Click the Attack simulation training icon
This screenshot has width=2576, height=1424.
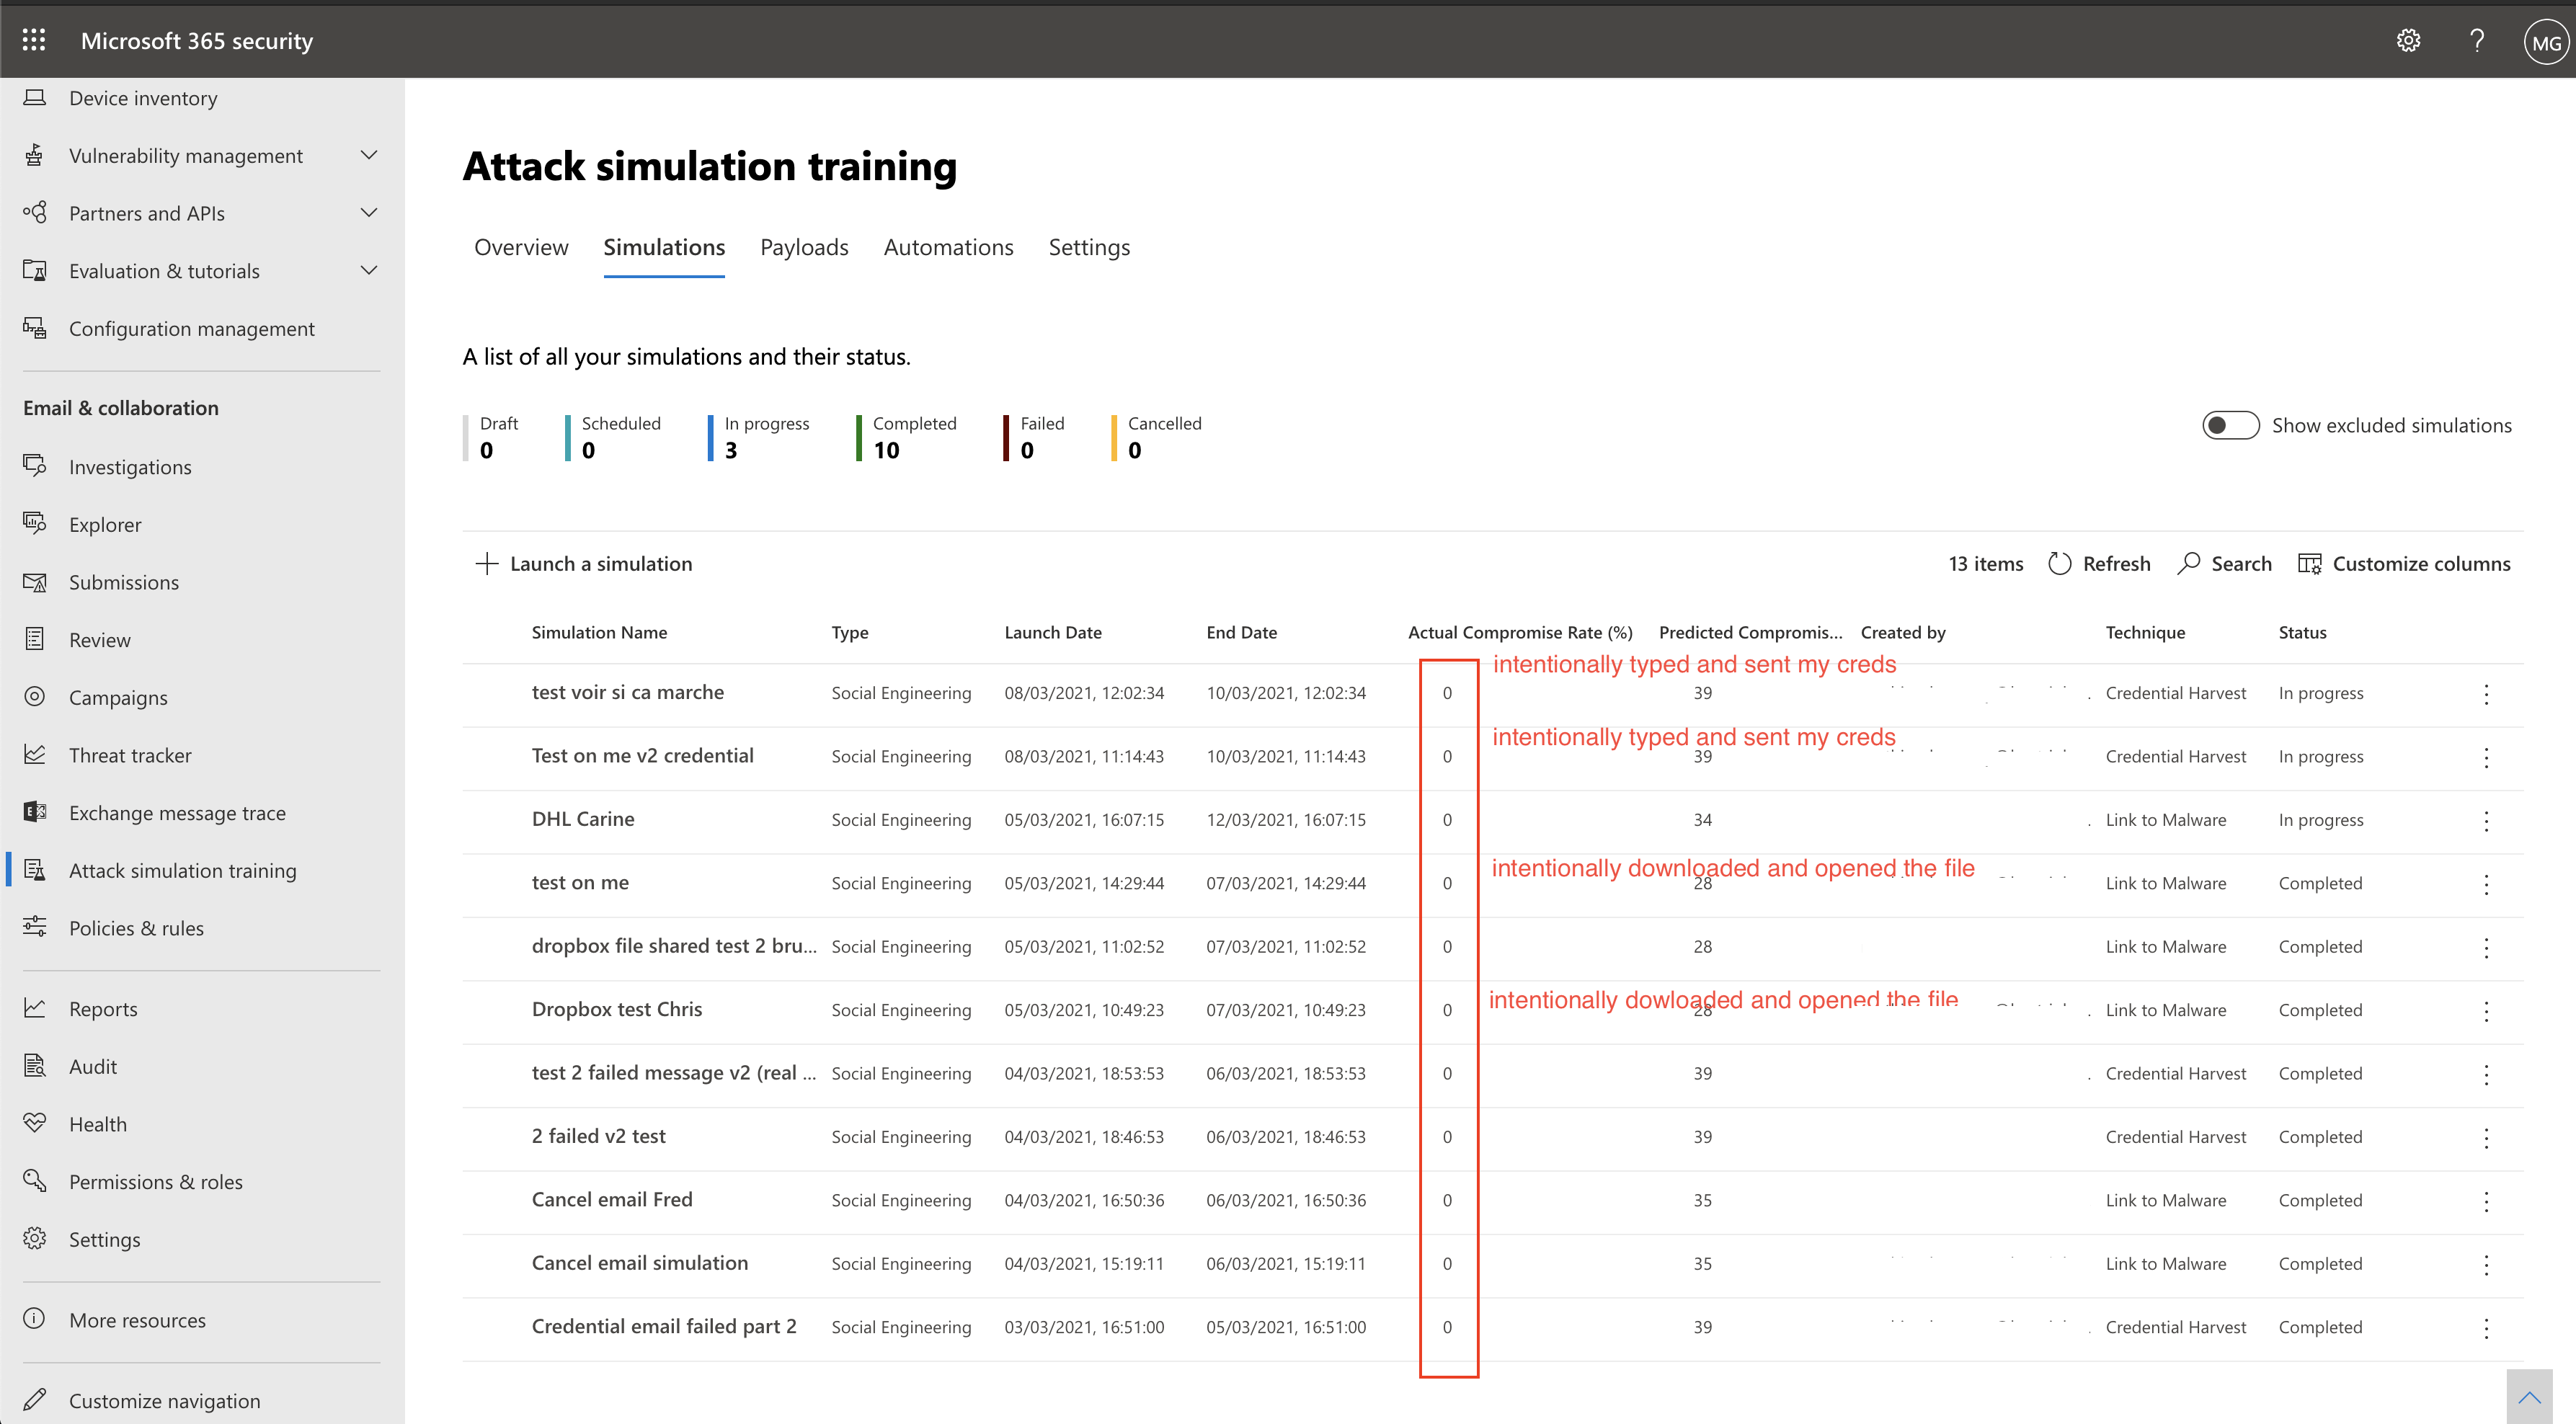(35, 870)
